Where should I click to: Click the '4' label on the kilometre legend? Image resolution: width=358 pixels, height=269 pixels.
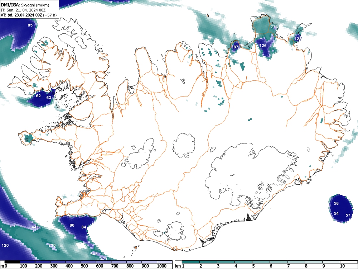coord(236,266)
